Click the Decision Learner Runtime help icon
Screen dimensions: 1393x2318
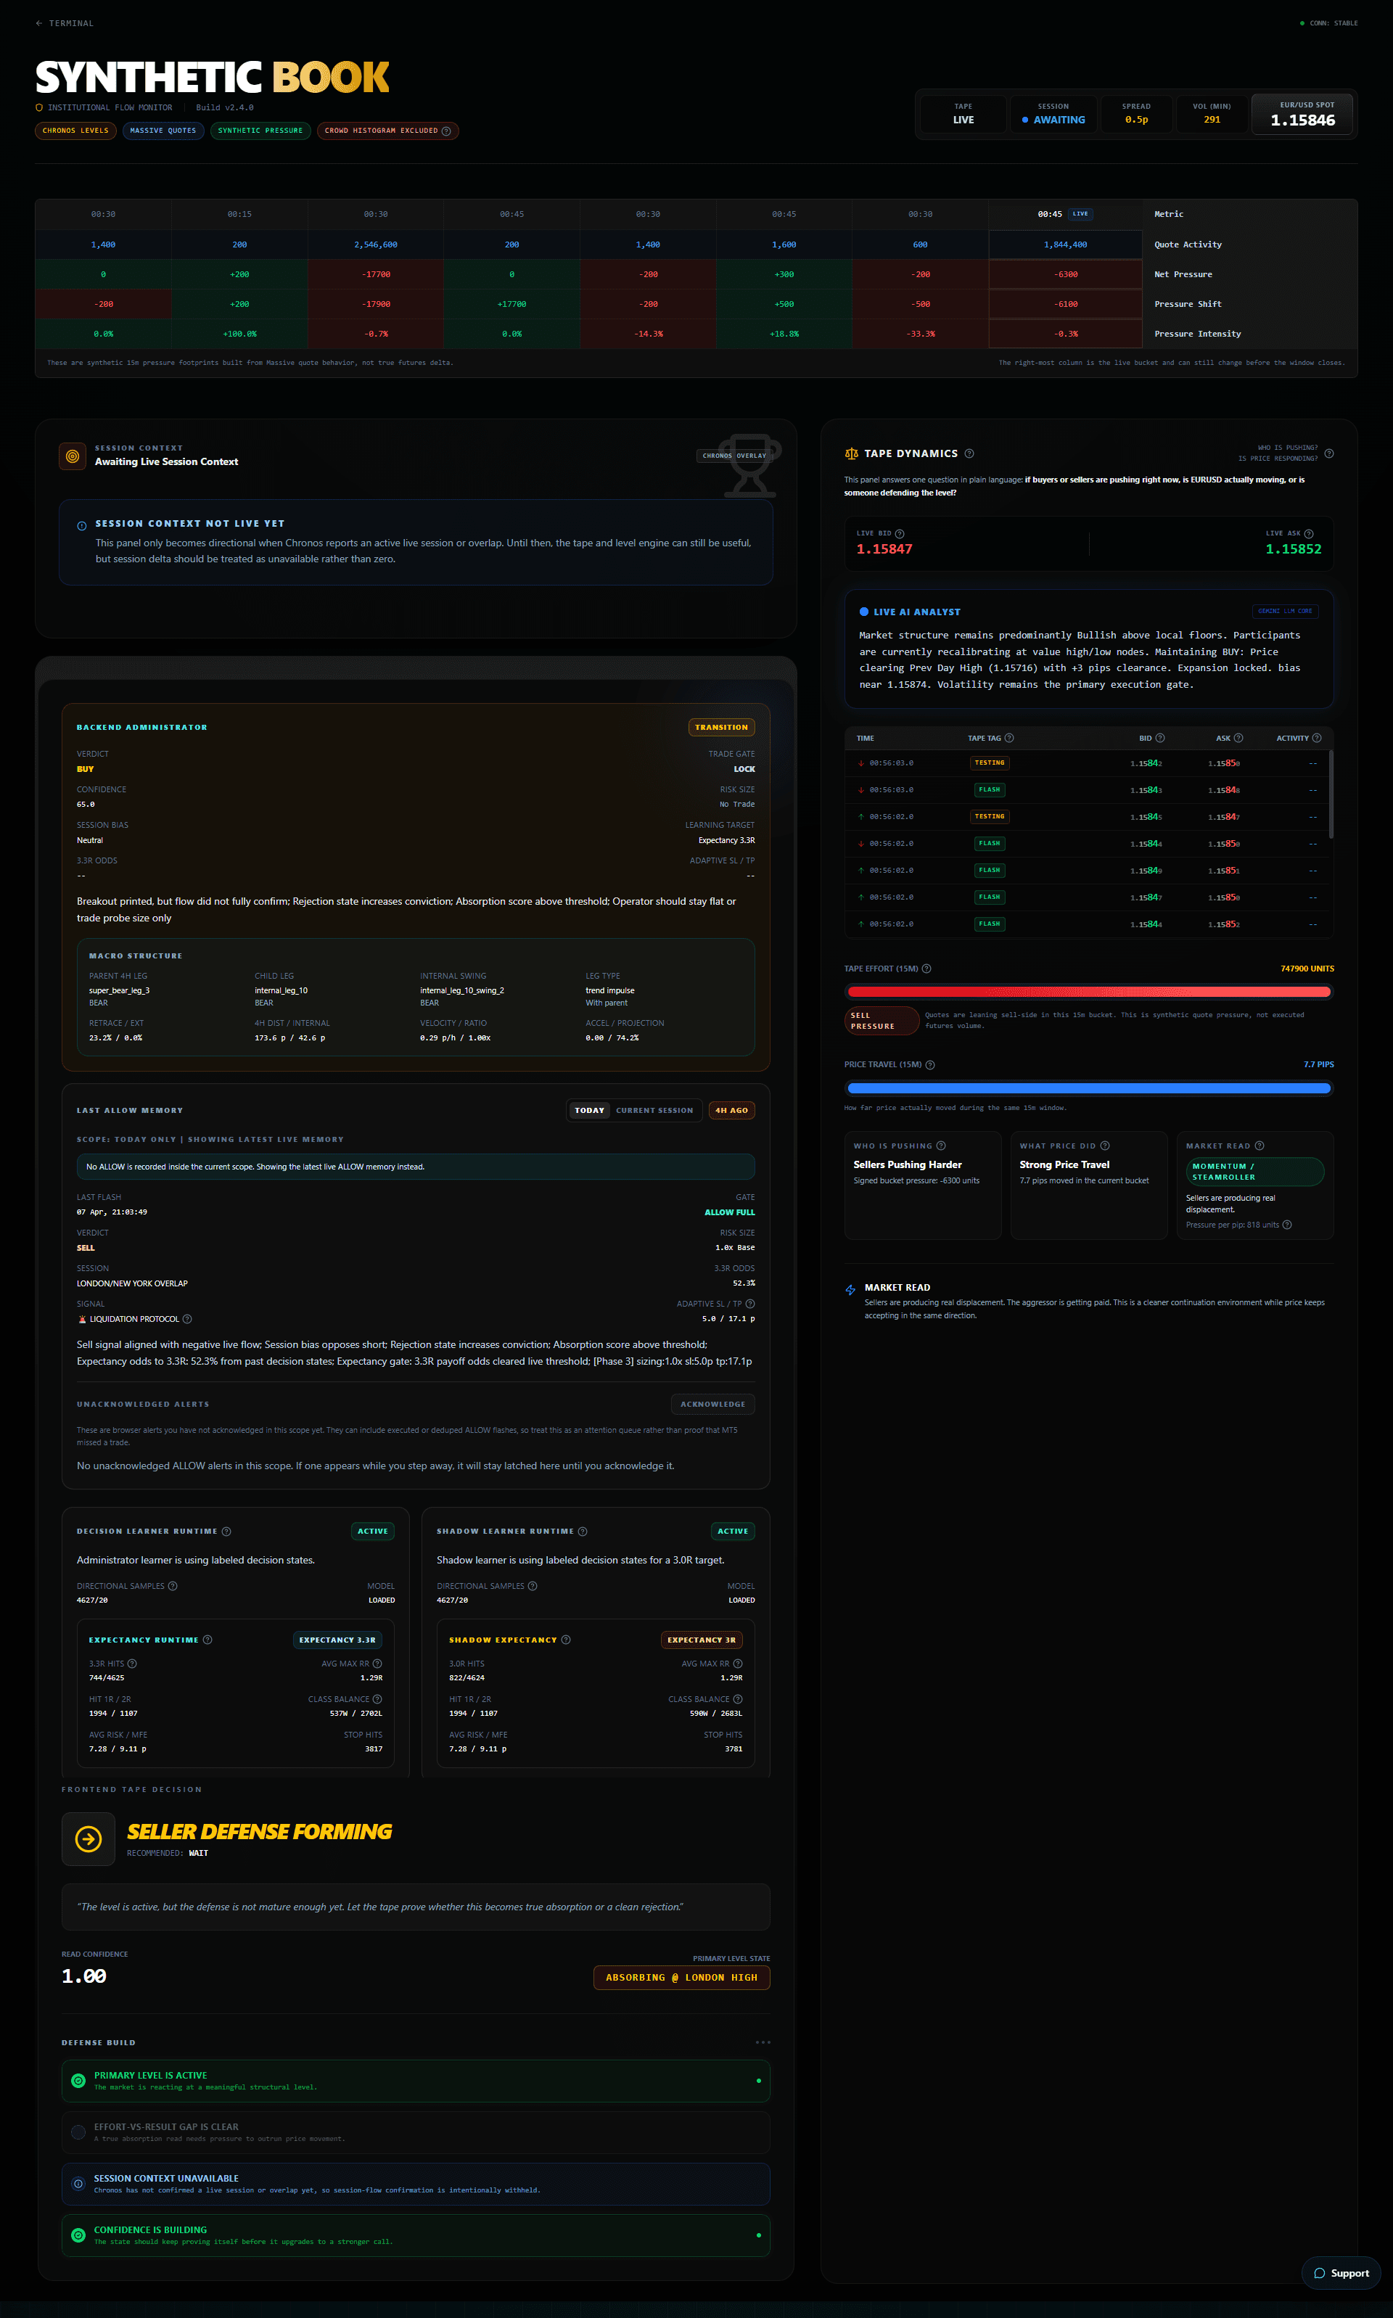click(226, 1532)
